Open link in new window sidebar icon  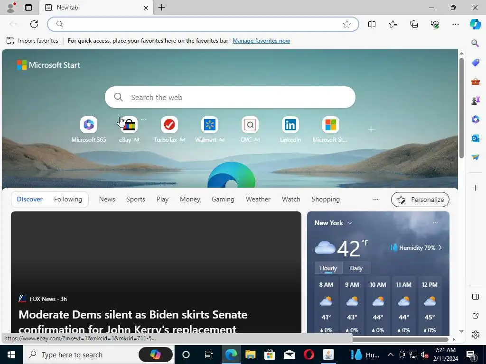click(x=475, y=316)
